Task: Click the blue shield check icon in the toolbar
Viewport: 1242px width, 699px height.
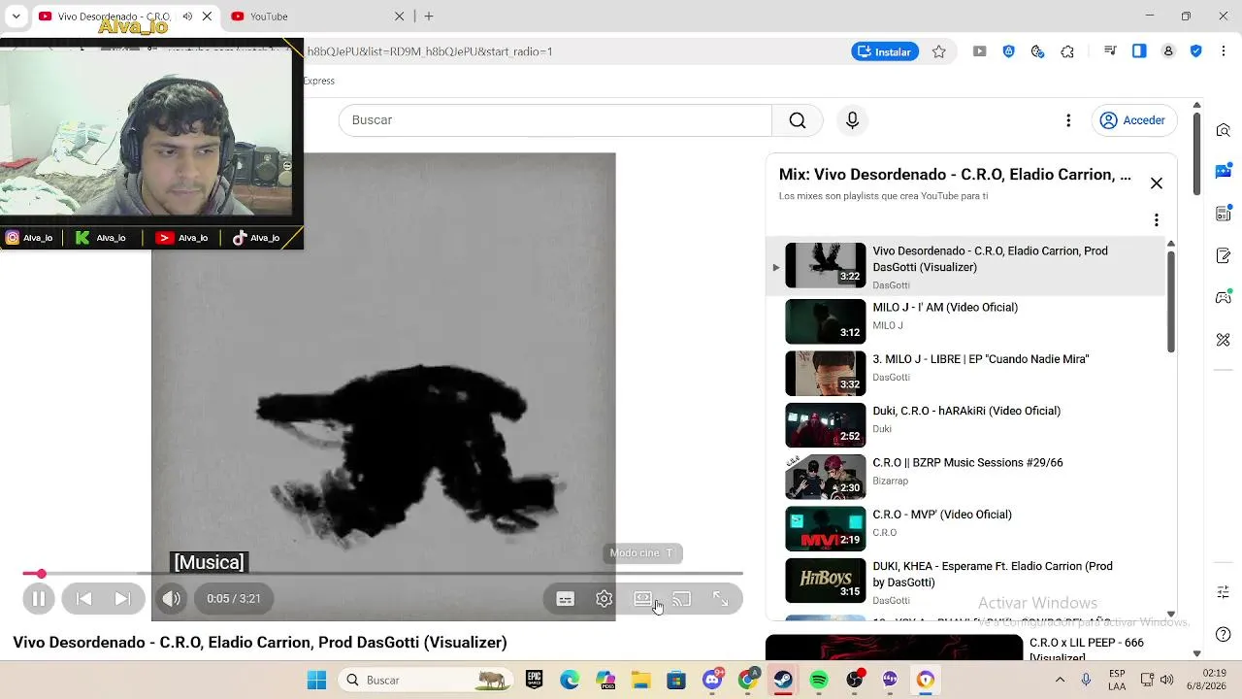Action: point(1196,51)
